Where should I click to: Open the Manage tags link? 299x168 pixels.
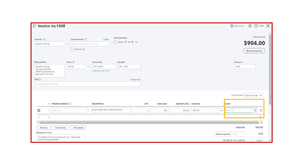(135, 80)
